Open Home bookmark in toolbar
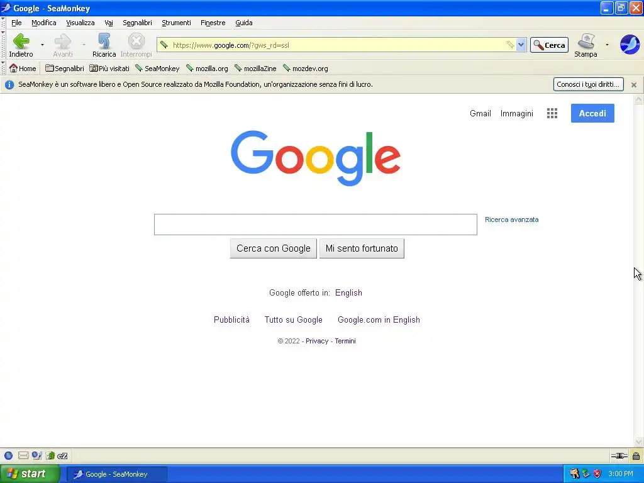 pyautogui.click(x=23, y=68)
